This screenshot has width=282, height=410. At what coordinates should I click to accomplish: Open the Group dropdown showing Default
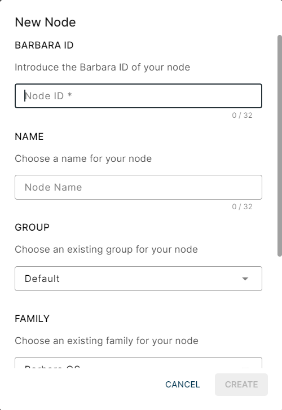tap(138, 279)
